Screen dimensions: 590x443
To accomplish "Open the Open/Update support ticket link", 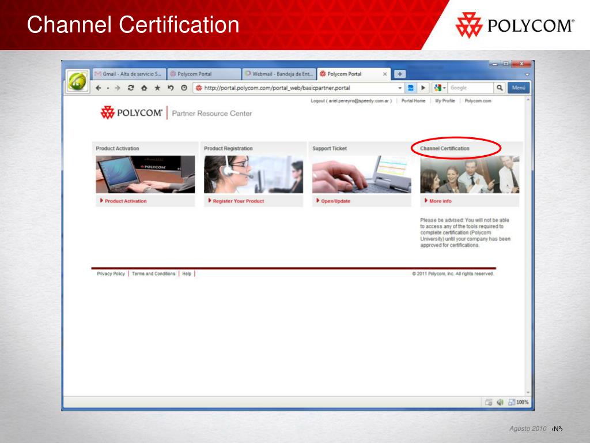I will coord(336,201).
